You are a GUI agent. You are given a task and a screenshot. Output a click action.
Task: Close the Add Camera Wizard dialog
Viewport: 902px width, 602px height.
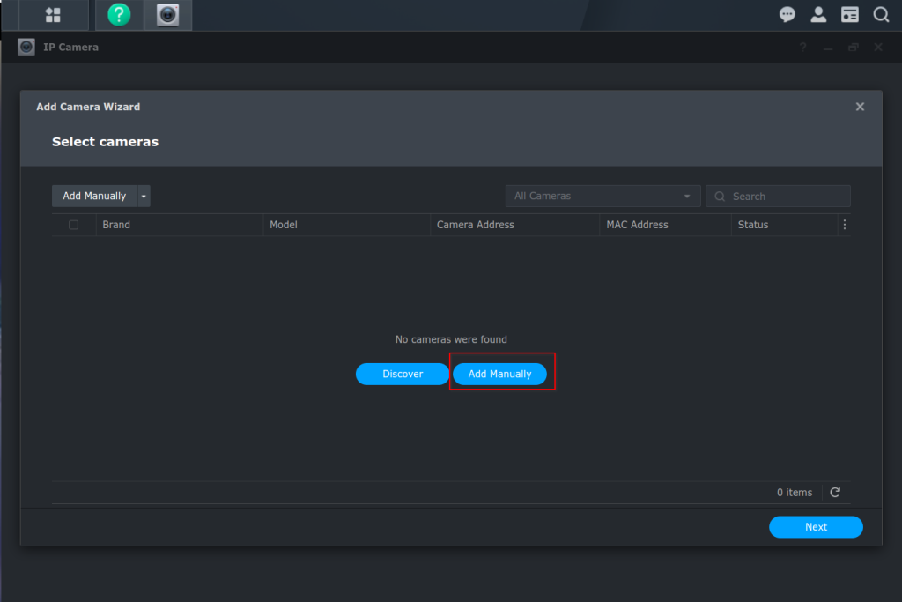pyautogui.click(x=860, y=107)
